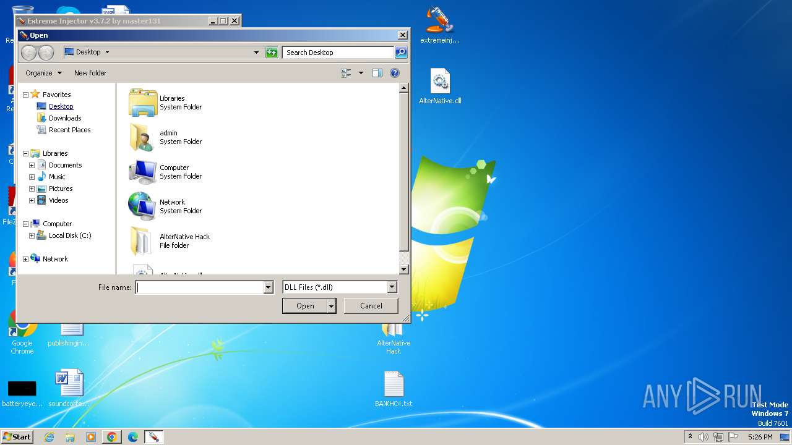Click the Back navigation arrow

pyautogui.click(x=28, y=53)
